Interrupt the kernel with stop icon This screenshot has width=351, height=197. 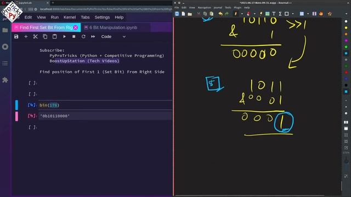74,37
